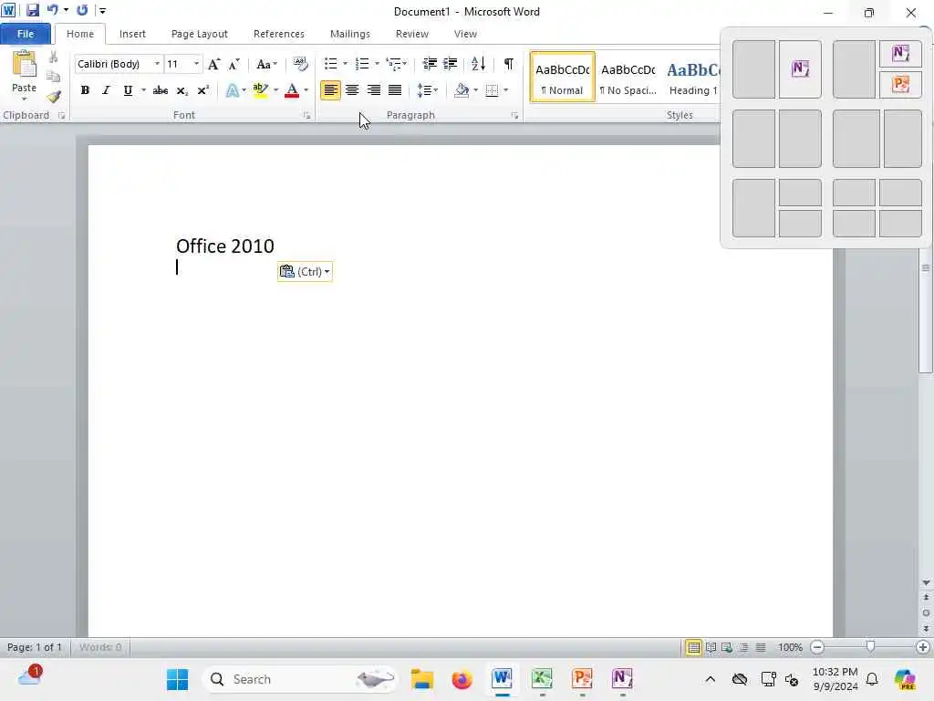The height and width of the screenshot is (701, 934).
Task: Click the Windows taskbar Search box
Action: 300,679
